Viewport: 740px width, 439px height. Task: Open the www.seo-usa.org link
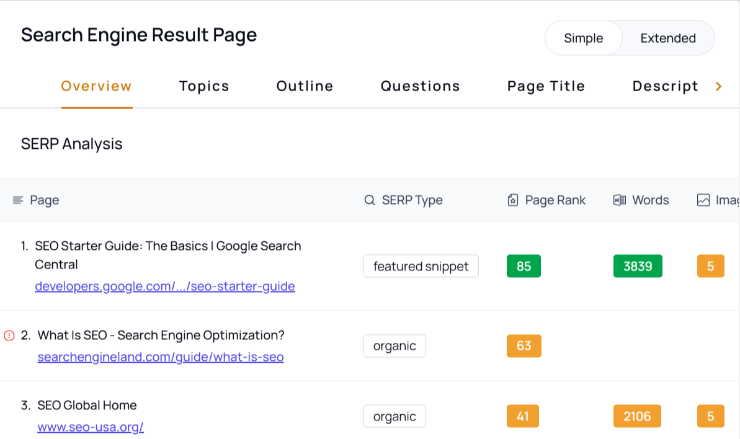click(90, 427)
